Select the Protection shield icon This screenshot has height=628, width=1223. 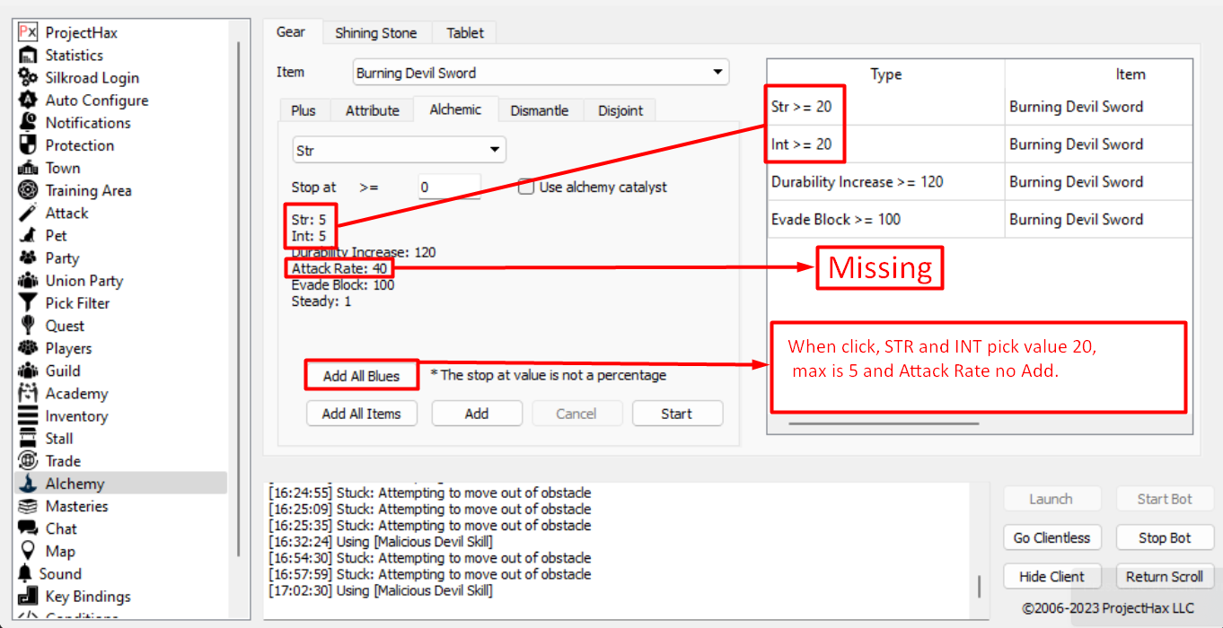[x=28, y=145]
